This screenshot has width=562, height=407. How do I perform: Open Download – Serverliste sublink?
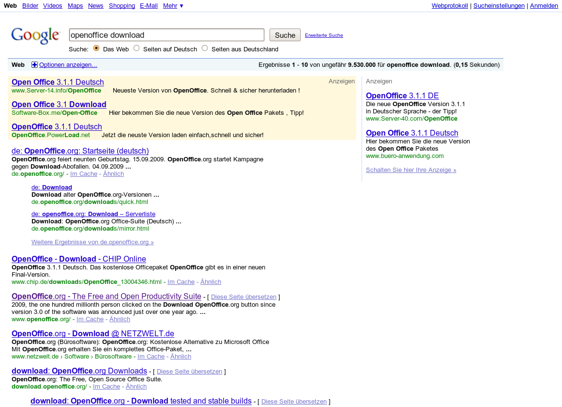point(93,214)
